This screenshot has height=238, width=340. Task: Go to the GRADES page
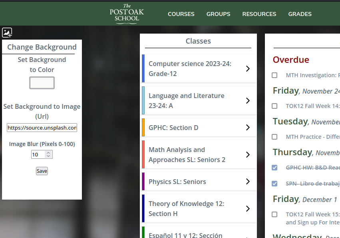(x=300, y=14)
